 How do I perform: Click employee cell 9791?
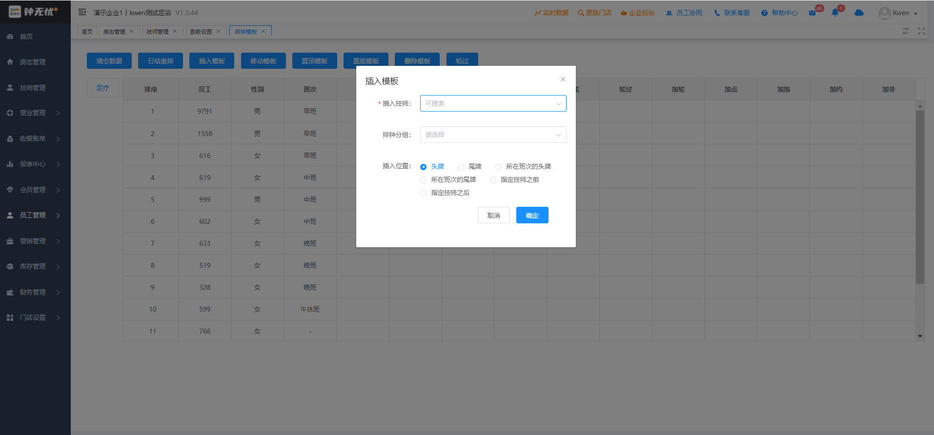click(x=205, y=111)
